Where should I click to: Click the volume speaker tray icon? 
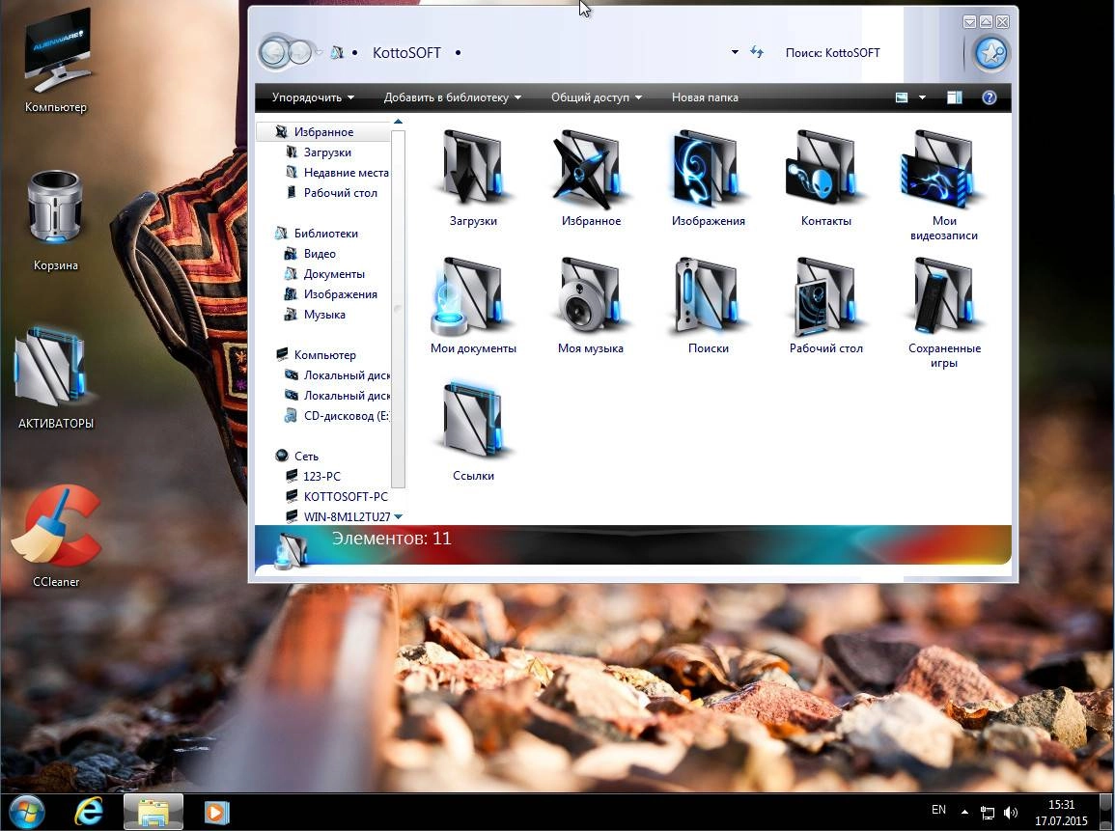1011,812
